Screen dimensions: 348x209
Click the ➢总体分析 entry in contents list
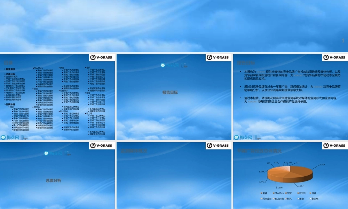10,74
